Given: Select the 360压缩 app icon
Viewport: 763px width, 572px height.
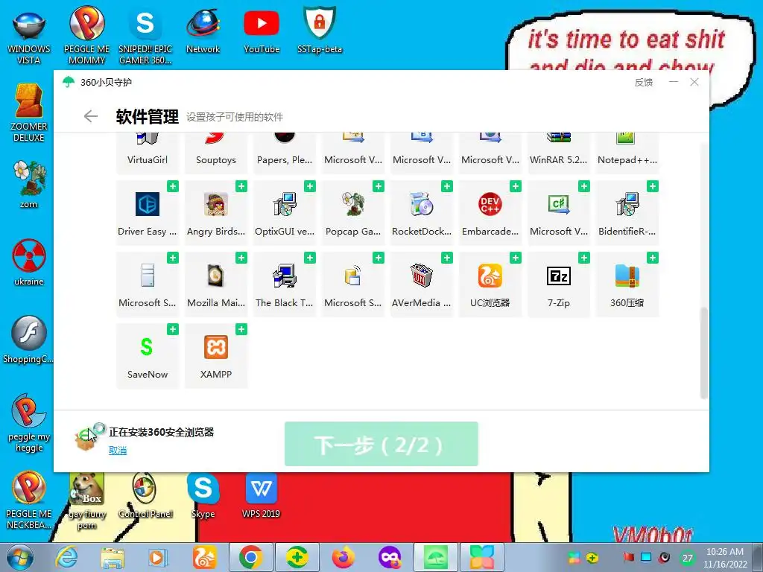Looking at the screenshot, I should [627, 276].
